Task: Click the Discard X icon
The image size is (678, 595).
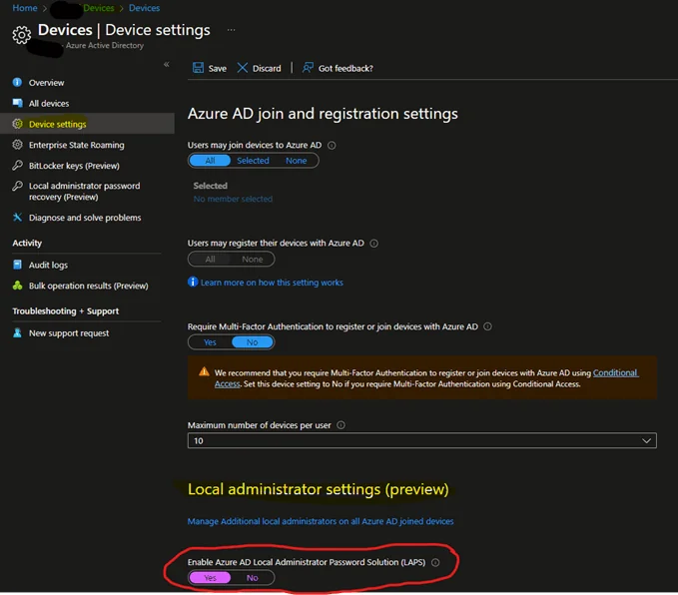Action: [243, 68]
